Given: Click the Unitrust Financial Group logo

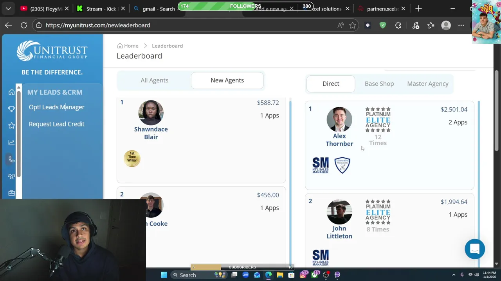Looking at the screenshot, I should pos(52,51).
